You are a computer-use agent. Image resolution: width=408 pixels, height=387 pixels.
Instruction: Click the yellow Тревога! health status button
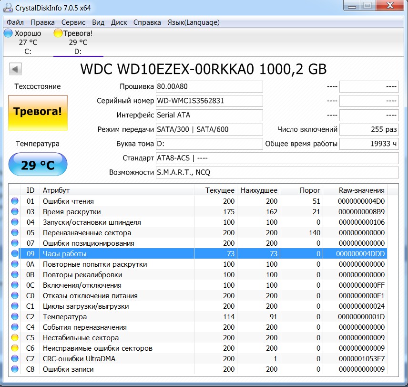tap(38, 113)
